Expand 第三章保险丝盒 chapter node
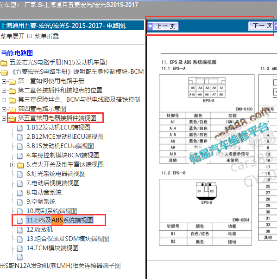This screenshot has width=277, height=279. click(4, 100)
